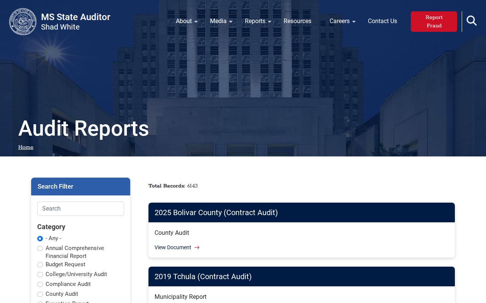486x303 pixels.
Task: Select the '- Any -' category radio
Action: tap(40, 239)
